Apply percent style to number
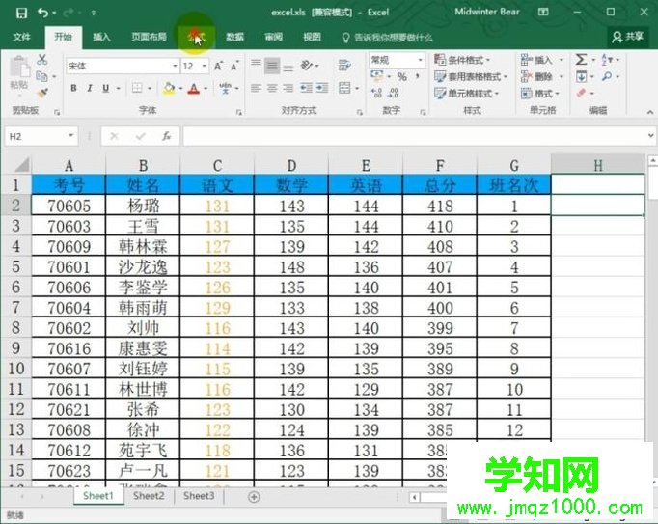 [402, 77]
